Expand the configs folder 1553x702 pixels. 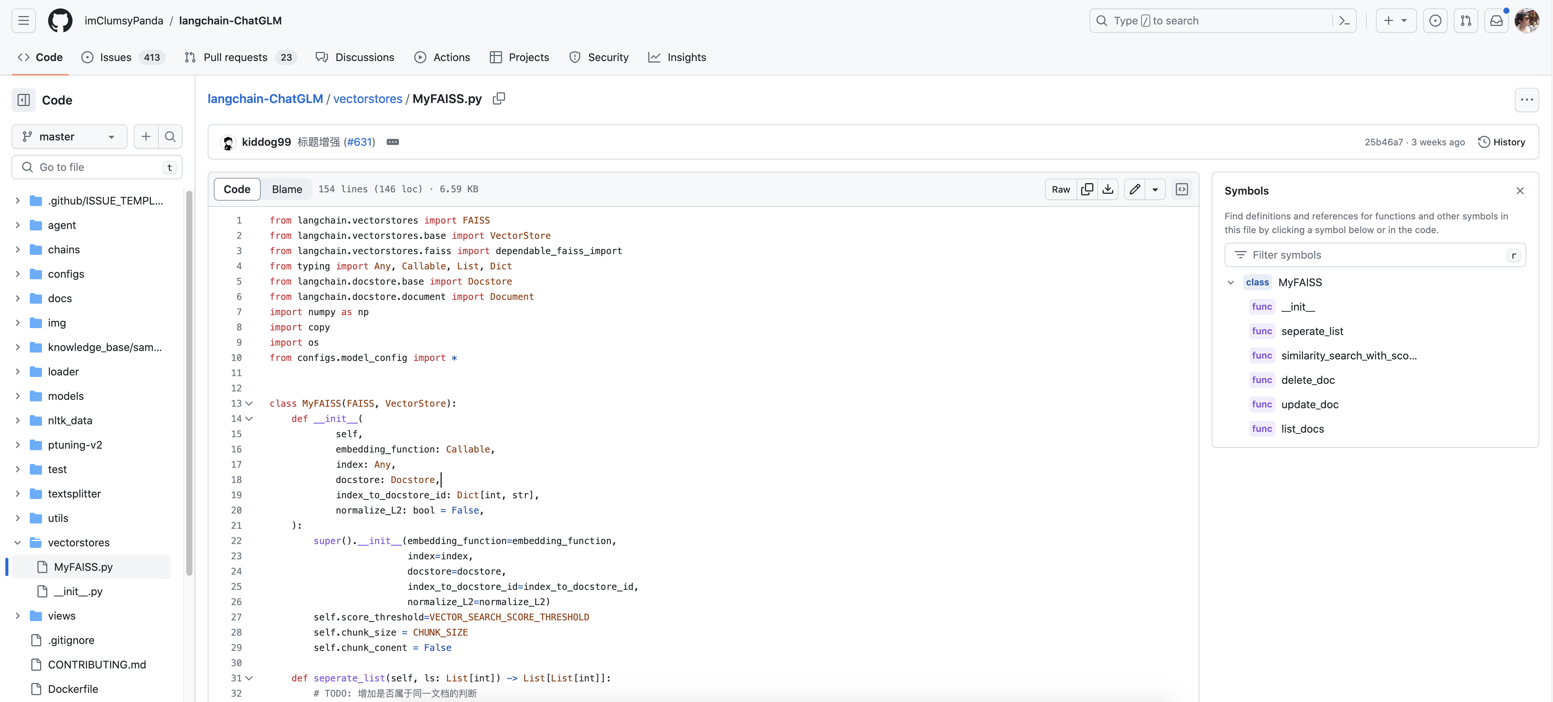pos(18,274)
